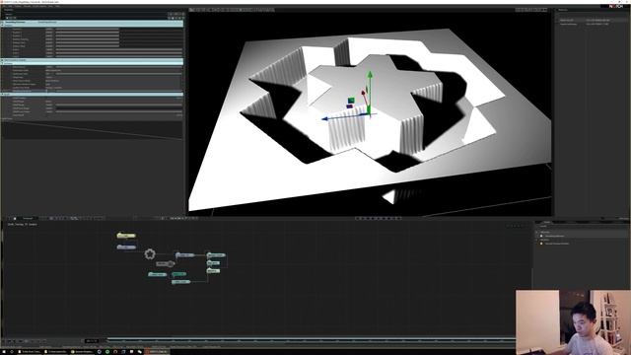Select the yellow node in the nodegraph
Viewport: 631px width, 355px height.
point(126,236)
